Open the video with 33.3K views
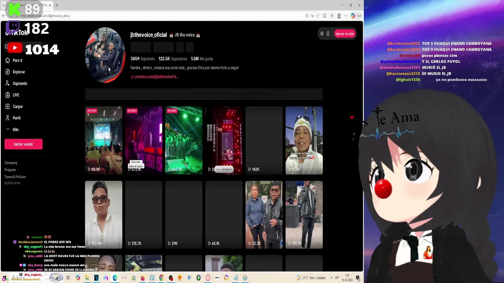Screen dimensions: 504x283 [x=264, y=215]
